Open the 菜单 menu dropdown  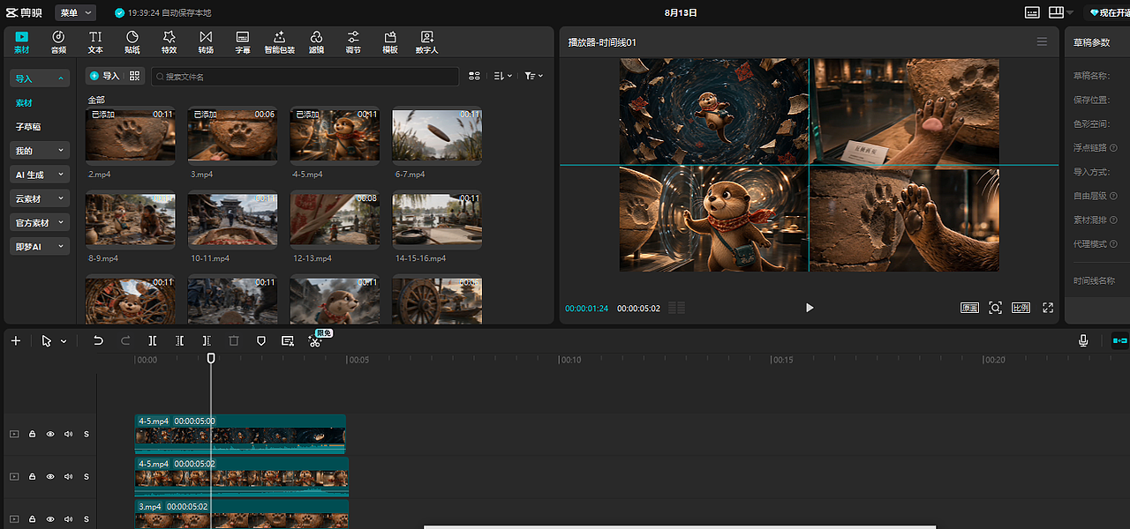76,12
